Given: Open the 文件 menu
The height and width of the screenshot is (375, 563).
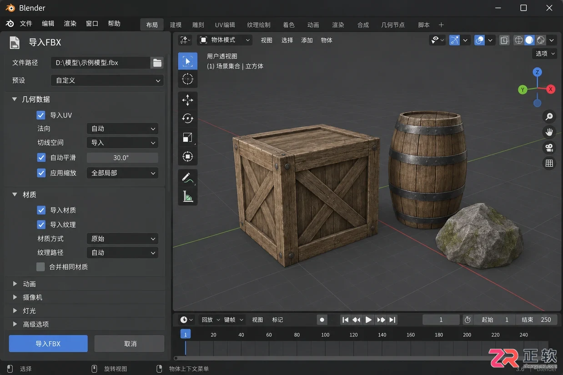Looking at the screenshot, I should pyautogui.click(x=26, y=24).
